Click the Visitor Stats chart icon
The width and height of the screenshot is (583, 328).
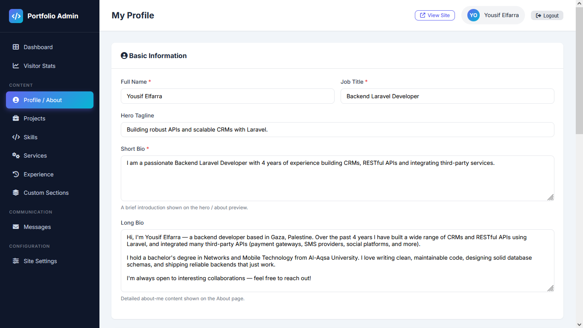click(16, 66)
